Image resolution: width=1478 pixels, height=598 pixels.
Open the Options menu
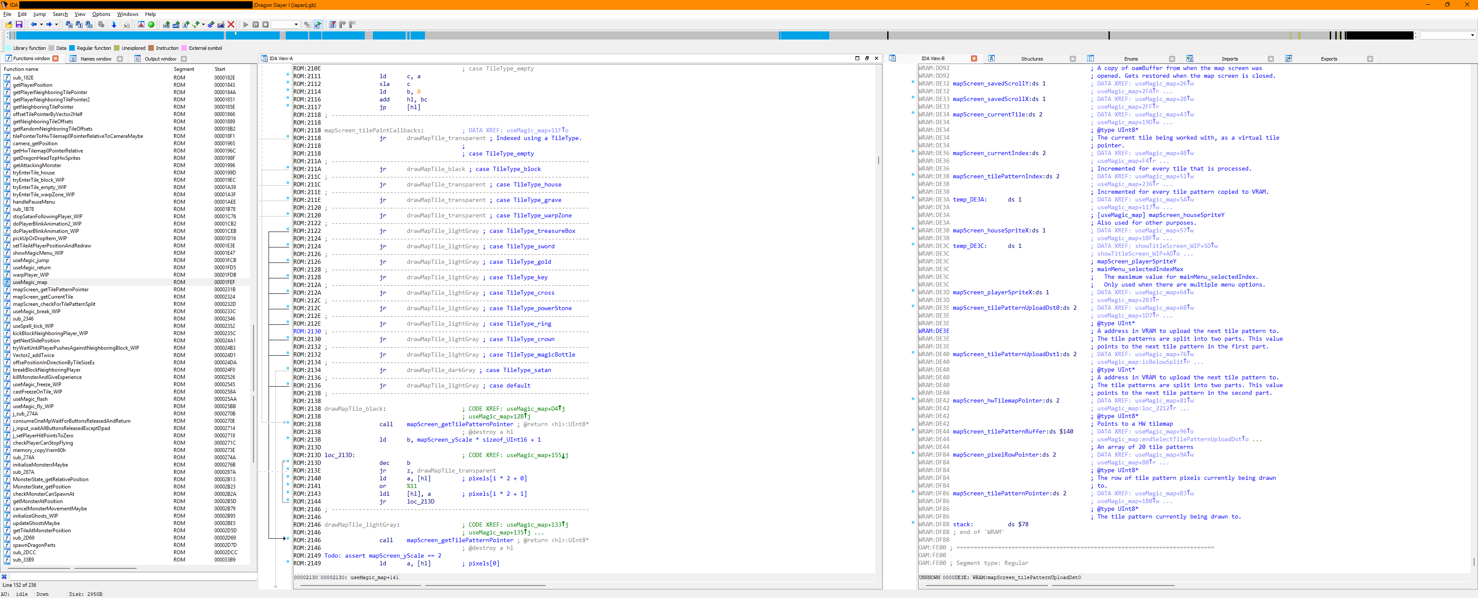[x=101, y=14]
